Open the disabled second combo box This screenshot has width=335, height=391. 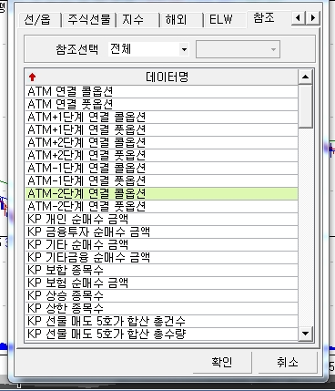point(238,49)
